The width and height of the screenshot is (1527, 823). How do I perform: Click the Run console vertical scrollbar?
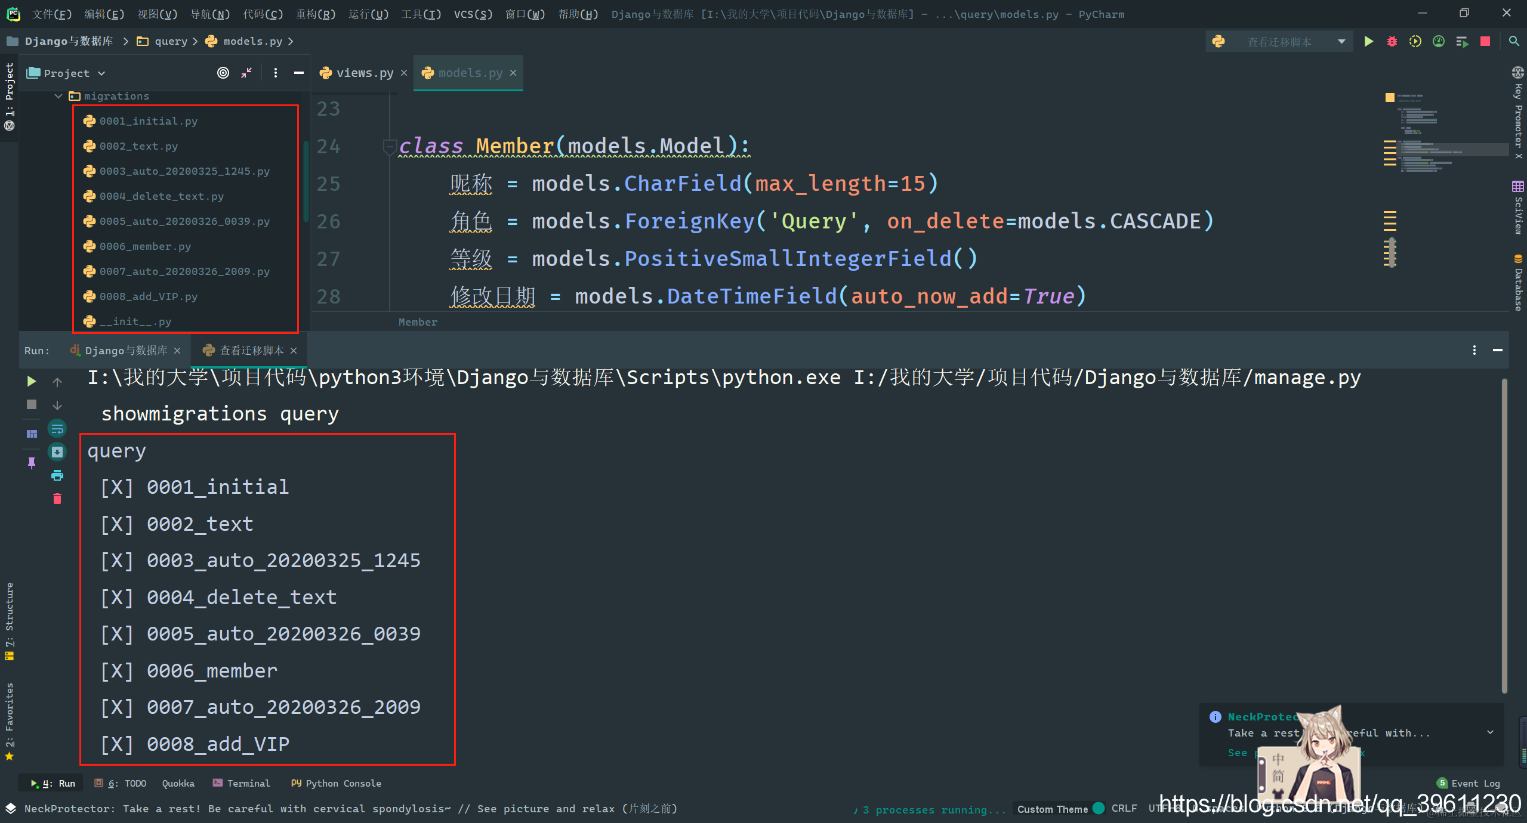(x=1504, y=536)
